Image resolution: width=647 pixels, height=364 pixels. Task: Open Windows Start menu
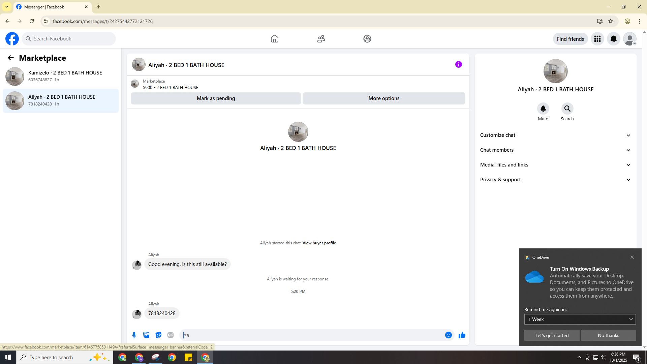tap(8, 357)
